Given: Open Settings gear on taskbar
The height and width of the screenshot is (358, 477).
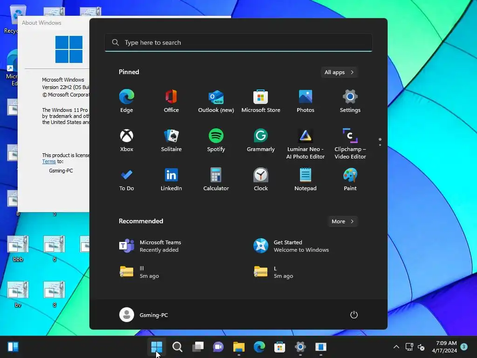Looking at the screenshot, I should click(x=300, y=347).
